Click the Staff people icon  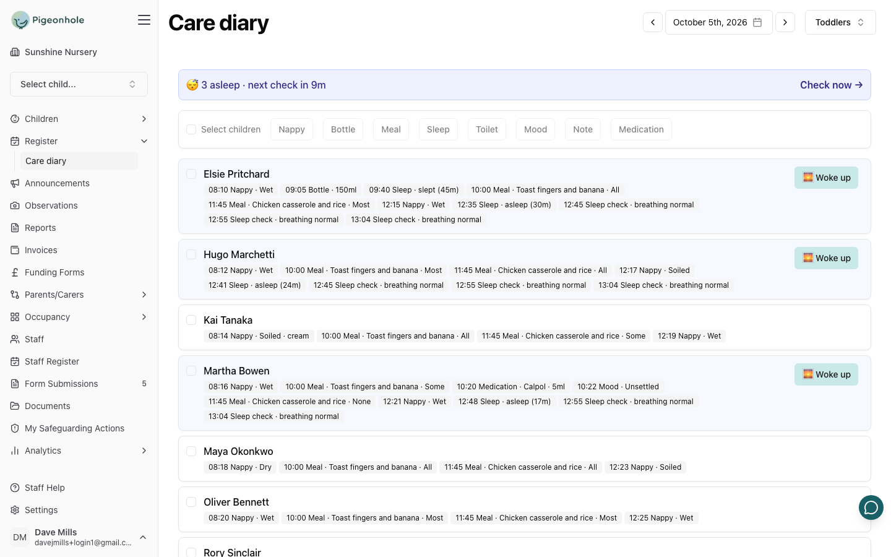[x=15, y=339]
